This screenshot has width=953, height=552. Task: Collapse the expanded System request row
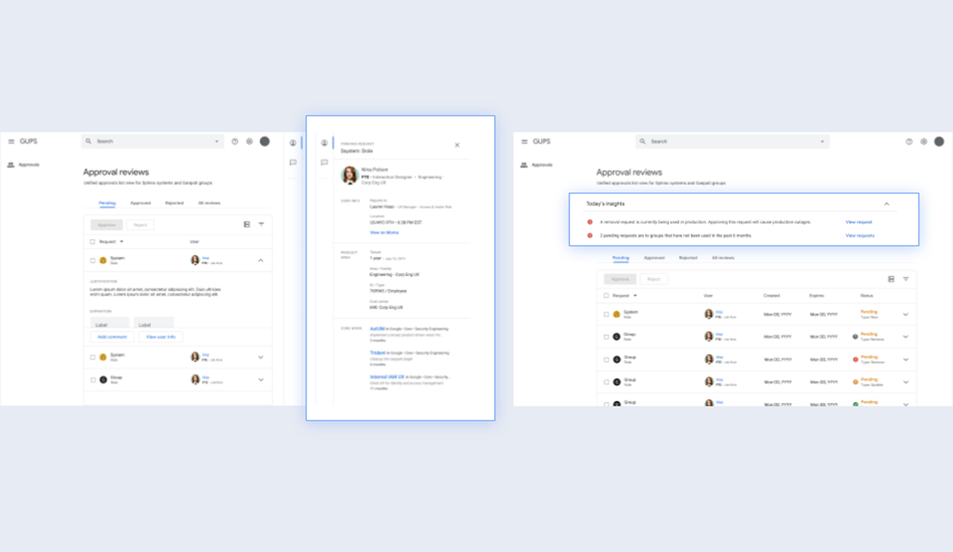click(x=261, y=260)
